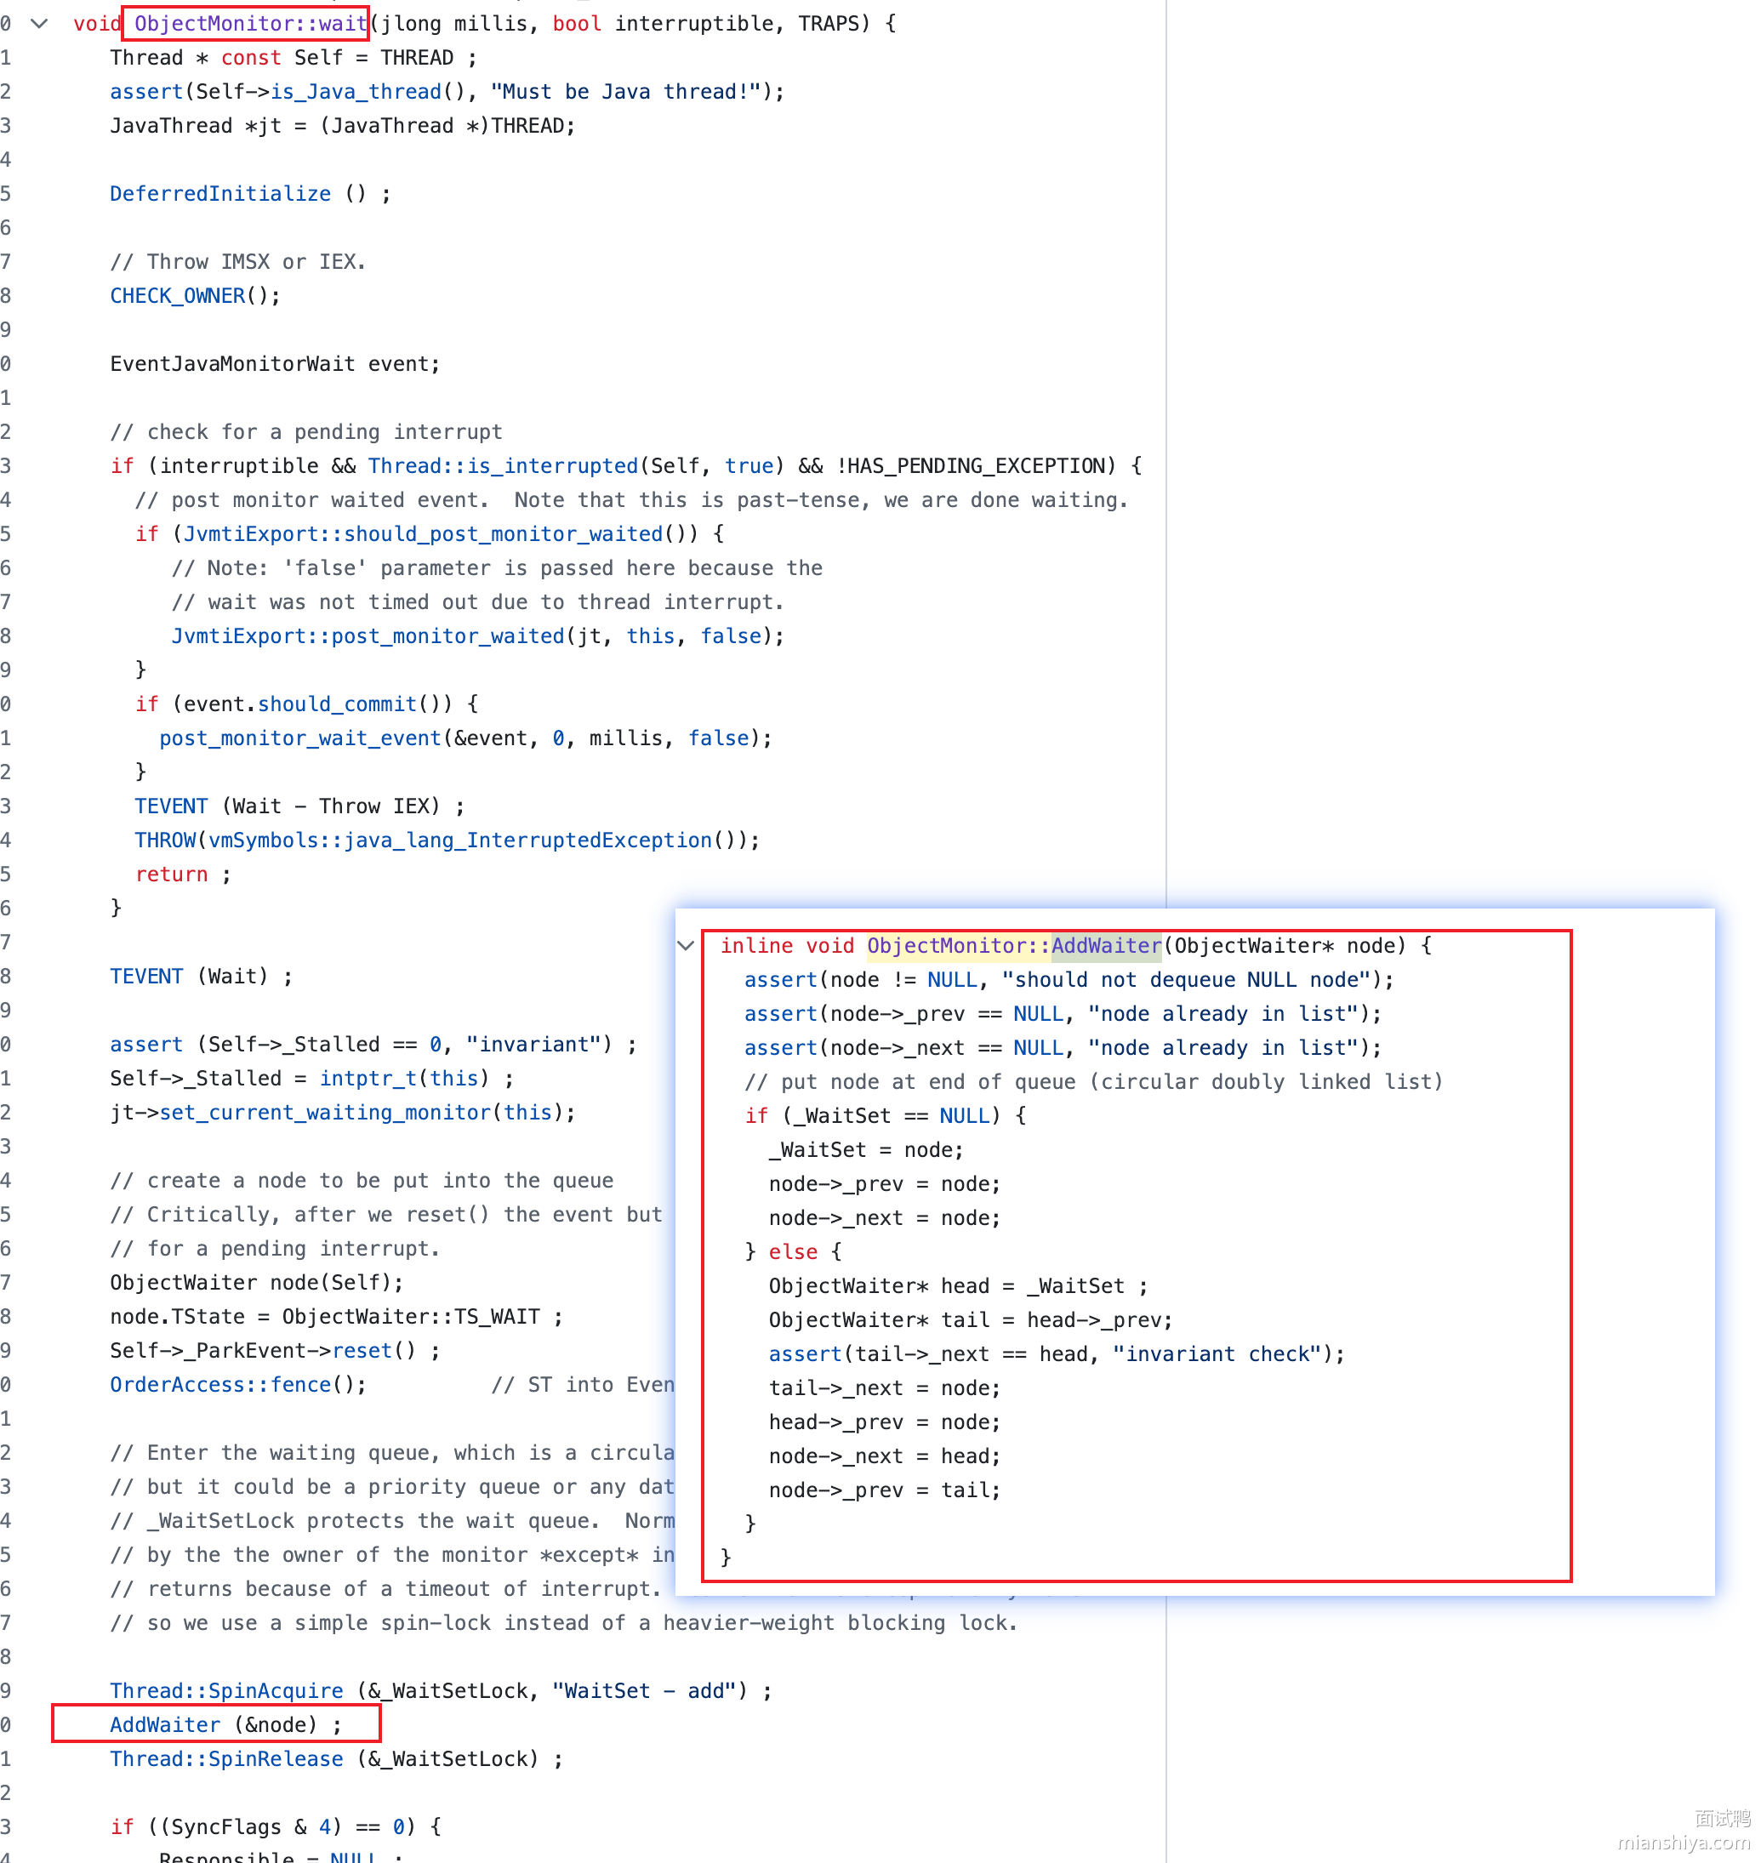This screenshot has width=1761, height=1863.
Task: Click the highlighted AddWaiter name in popup
Action: click(x=1106, y=945)
